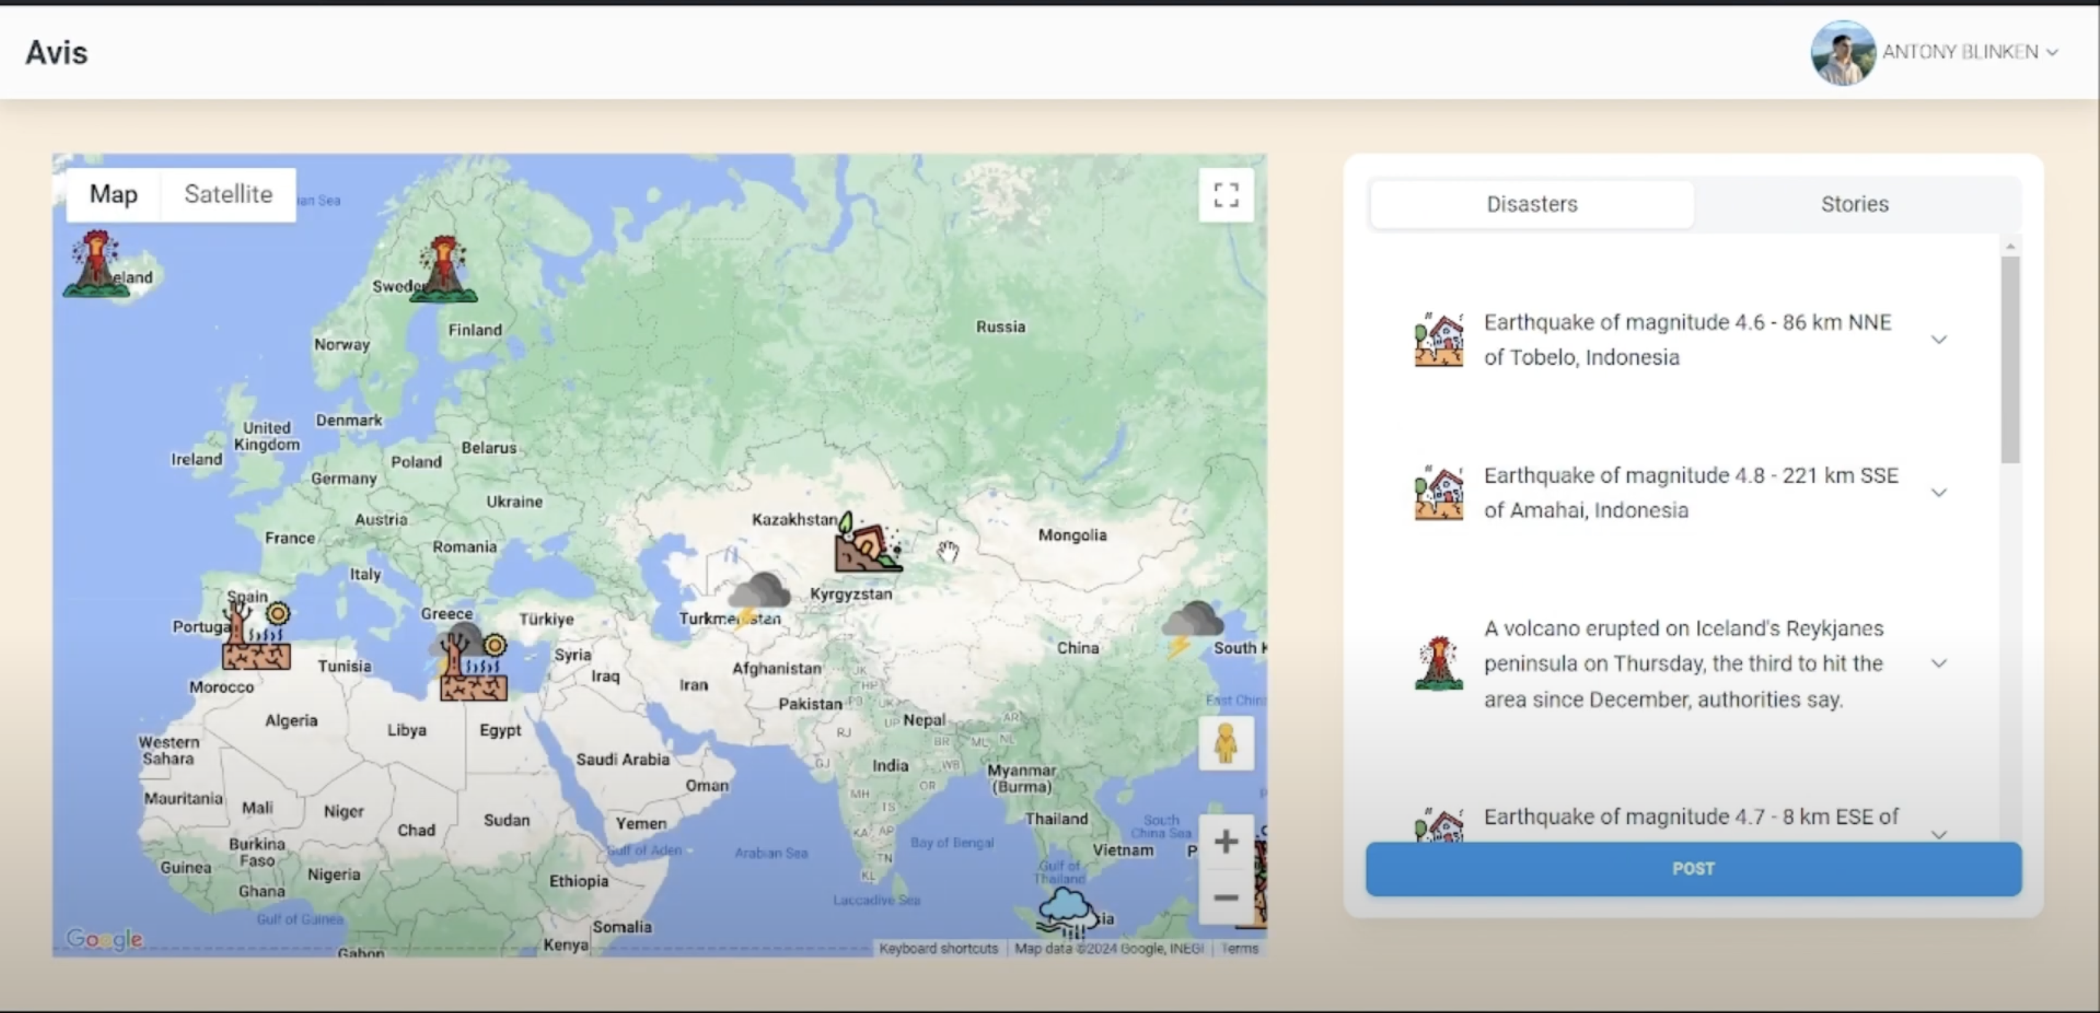Expand the Amahai earthquake entry
The height and width of the screenshot is (1013, 2100).
pyautogui.click(x=1938, y=492)
